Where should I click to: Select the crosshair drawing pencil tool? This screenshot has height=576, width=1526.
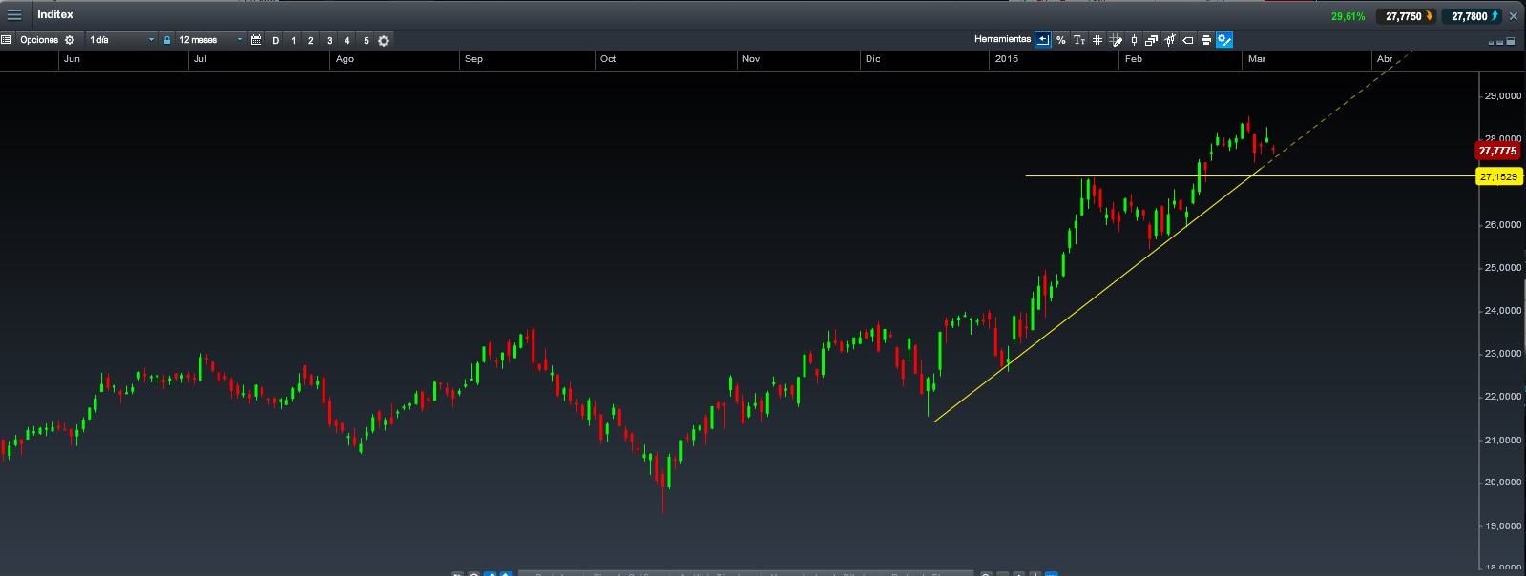[x=1116, y=40]
